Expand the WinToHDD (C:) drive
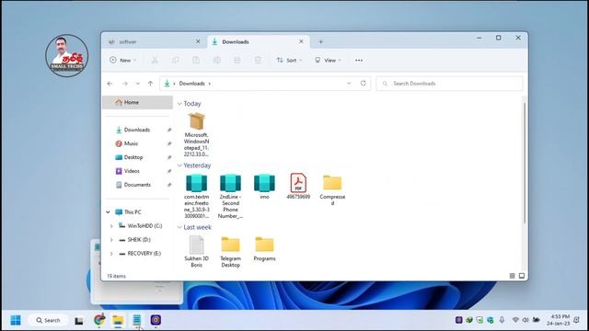This screenshot has width=589, height=331. click(x=111, y=226)
